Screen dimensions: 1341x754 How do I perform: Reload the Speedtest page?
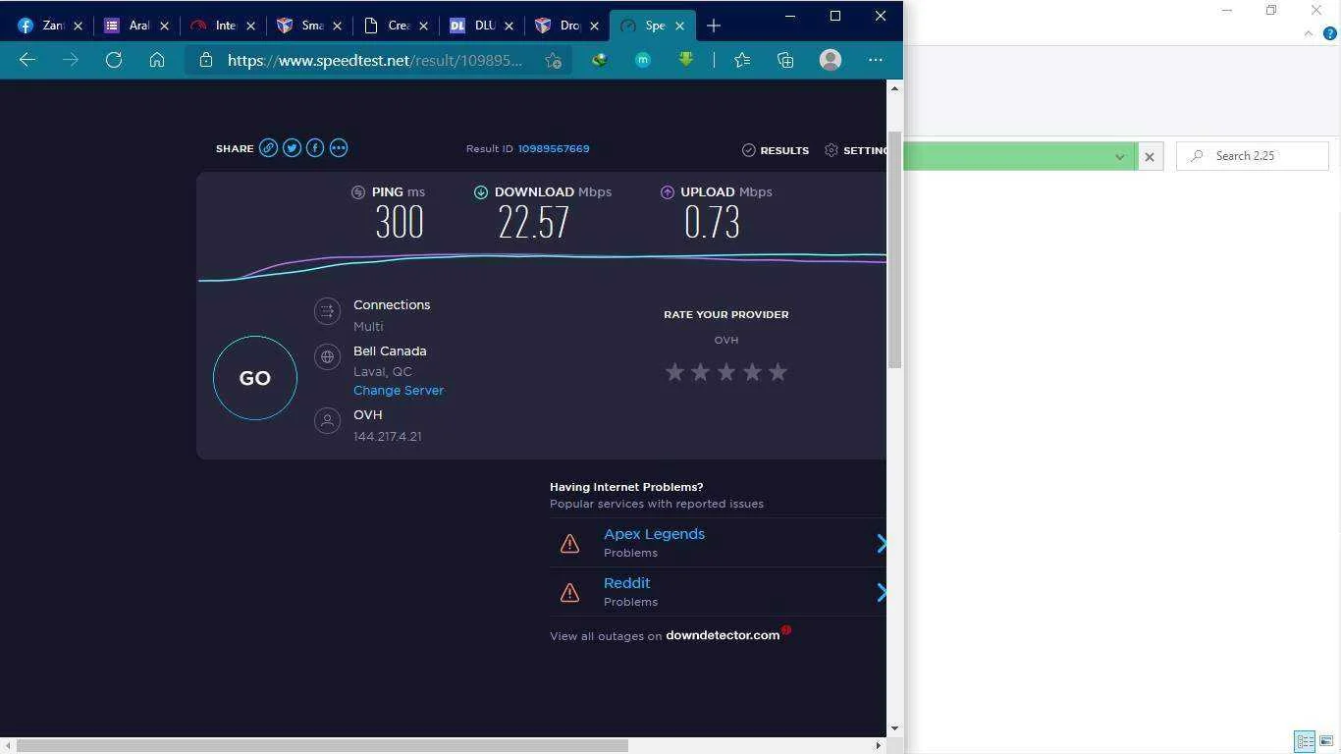[114, 60]
